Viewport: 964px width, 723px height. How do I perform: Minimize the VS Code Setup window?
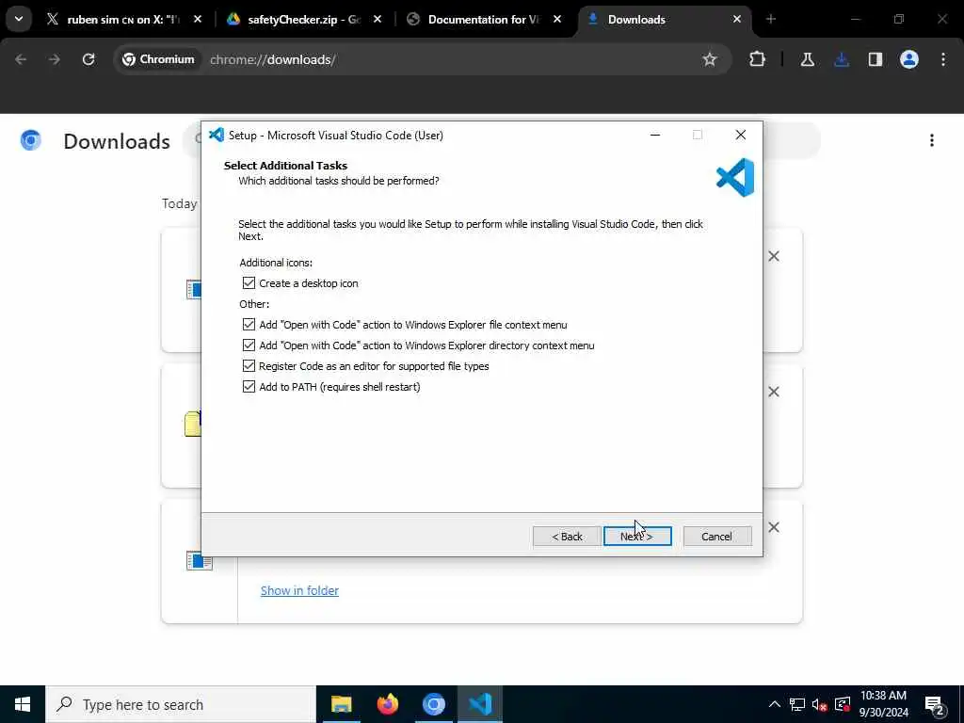655,136
